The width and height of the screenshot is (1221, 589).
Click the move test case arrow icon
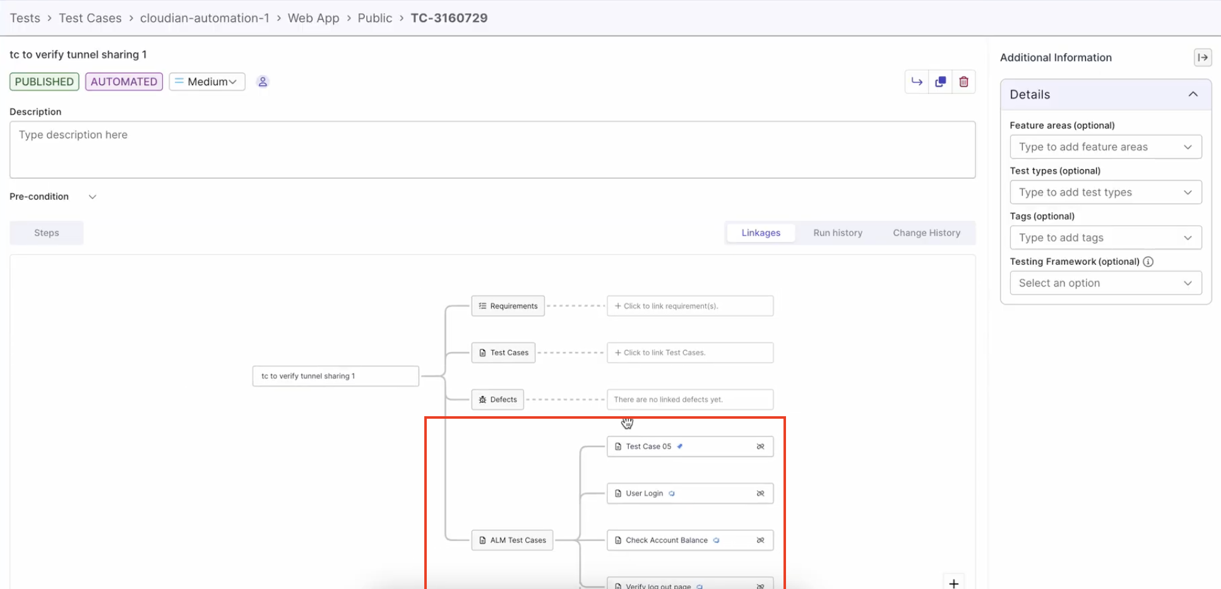pyautogui.click(x=917, y=82)
